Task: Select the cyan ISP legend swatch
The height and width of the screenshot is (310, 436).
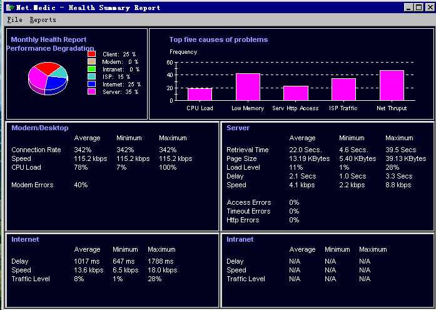Action: coord(91,76)
